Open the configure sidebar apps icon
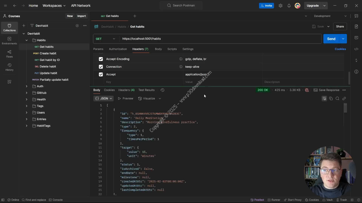362x203 pixels. coord(9,82)
